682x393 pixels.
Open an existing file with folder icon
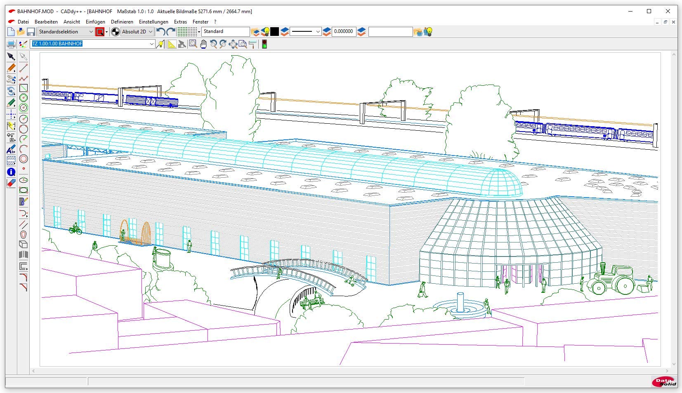click(21, 32)
